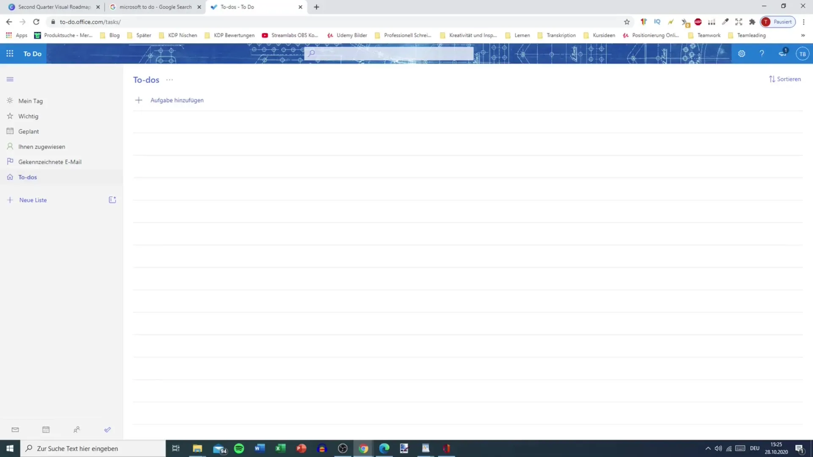
Task: Select the Wichtig list icon
Action: [10, 116]
